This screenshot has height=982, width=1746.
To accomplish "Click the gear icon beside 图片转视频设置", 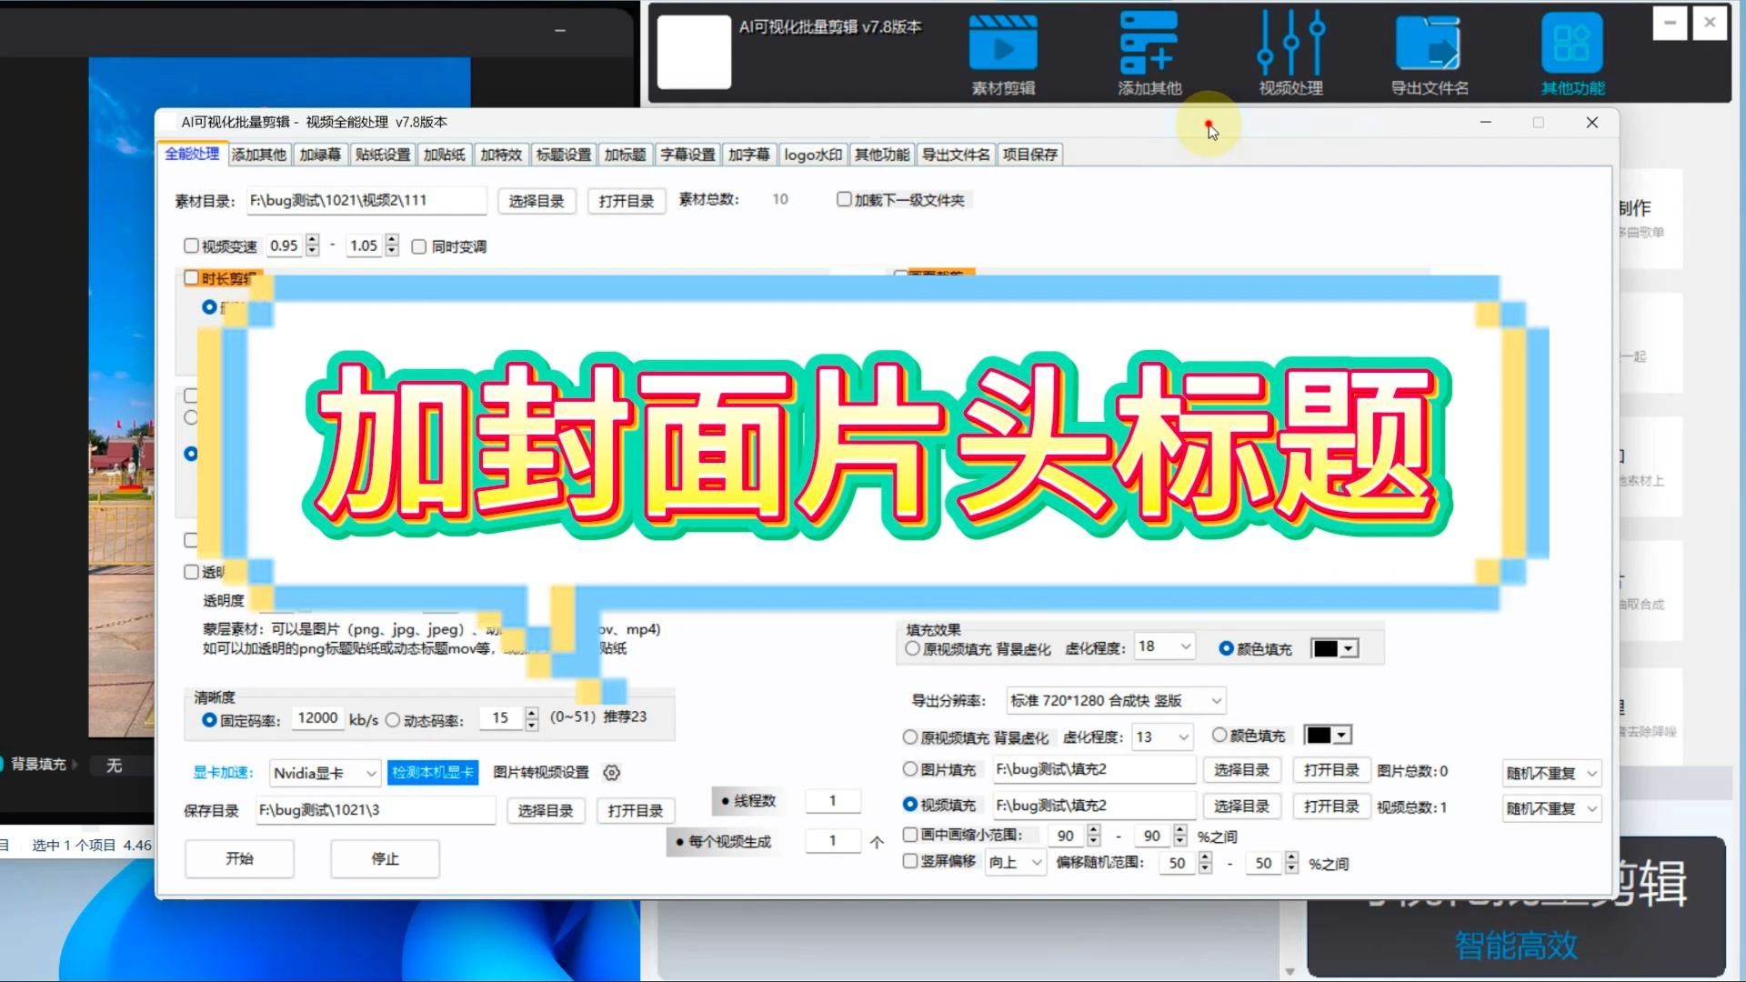I will [x=612, y=772].
